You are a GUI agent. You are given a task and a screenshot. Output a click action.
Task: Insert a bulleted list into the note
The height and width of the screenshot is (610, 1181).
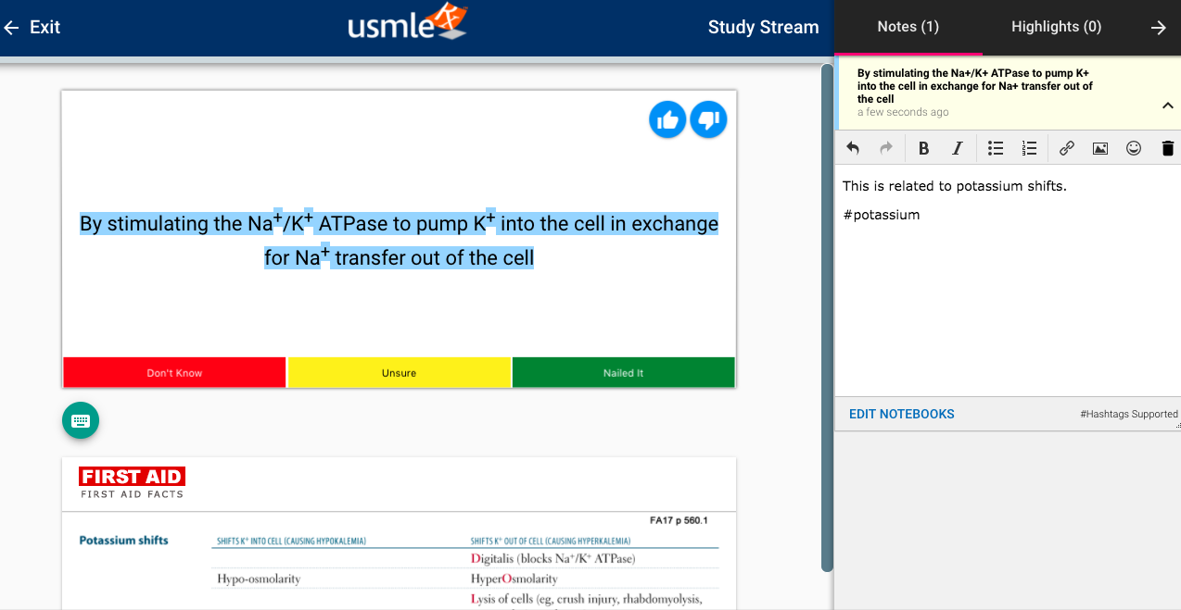pos(995,148)
